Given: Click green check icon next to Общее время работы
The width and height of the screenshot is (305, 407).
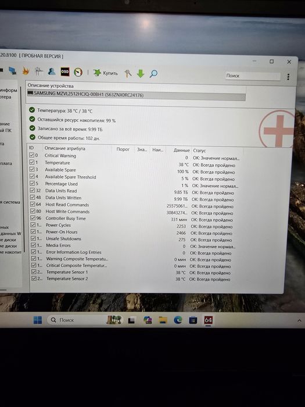Looking at the screenshot, I should (33, 137).
